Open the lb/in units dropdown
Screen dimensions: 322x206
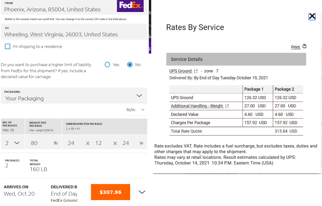tap(136, 110)
